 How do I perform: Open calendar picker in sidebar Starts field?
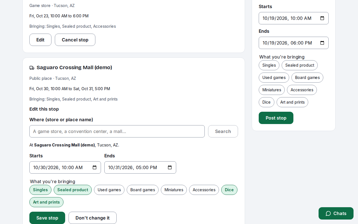322,18
